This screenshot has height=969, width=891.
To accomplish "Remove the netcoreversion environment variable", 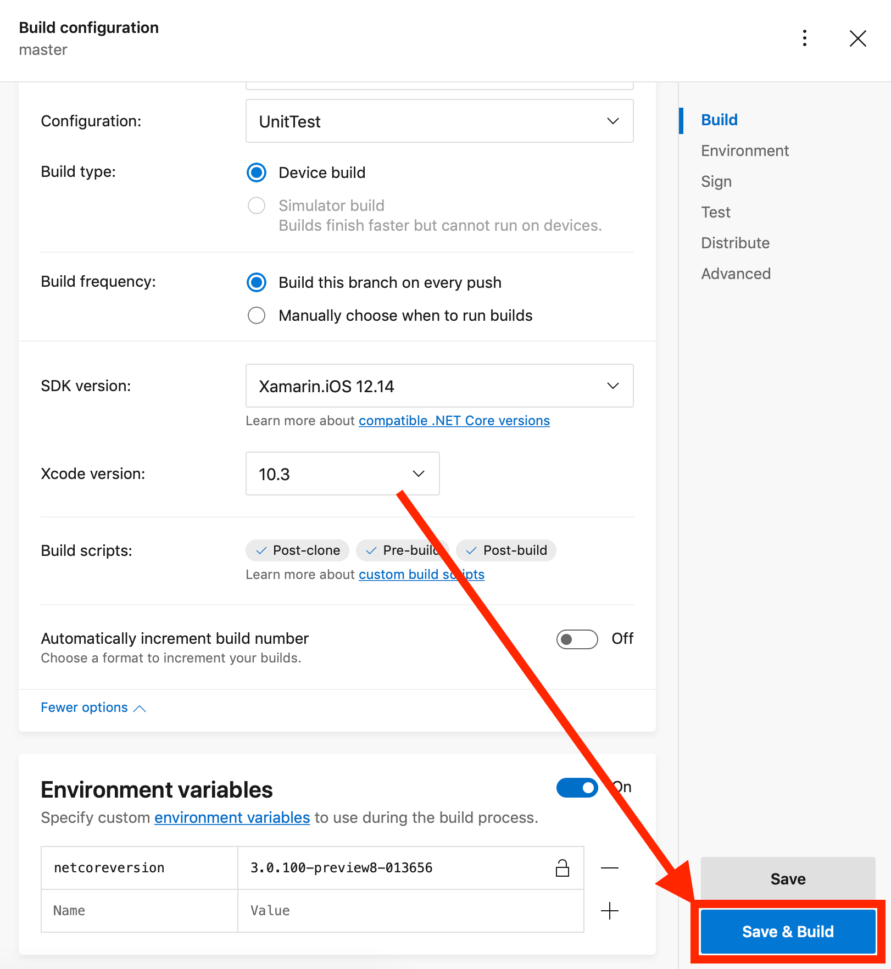I will [x=610, y=867].
